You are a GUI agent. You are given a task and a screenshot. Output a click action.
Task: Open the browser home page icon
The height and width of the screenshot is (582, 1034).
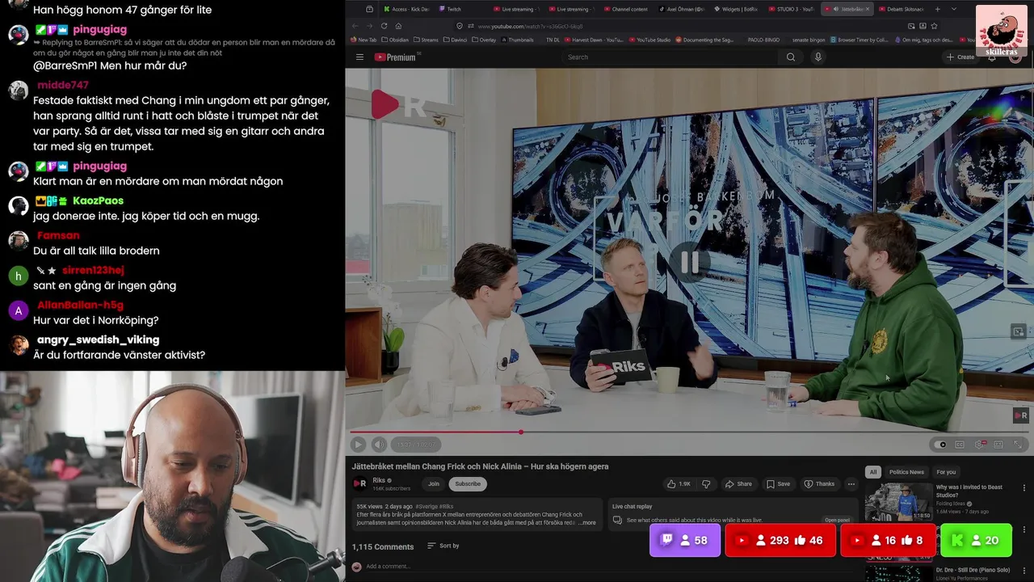click(x=398, y=26)
